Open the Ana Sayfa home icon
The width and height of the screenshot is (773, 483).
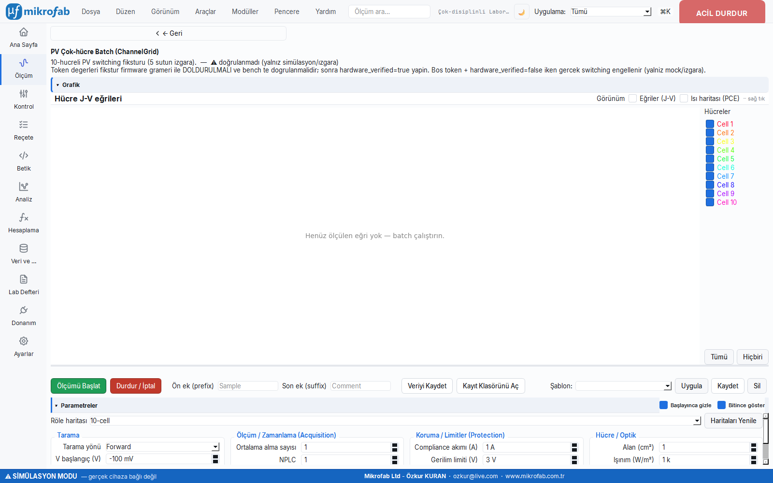point(23,32)
